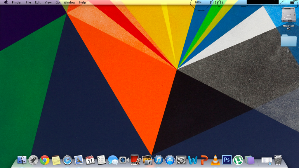
Task: Open FaceTime camera icon
Action: [x=124, y=160]
